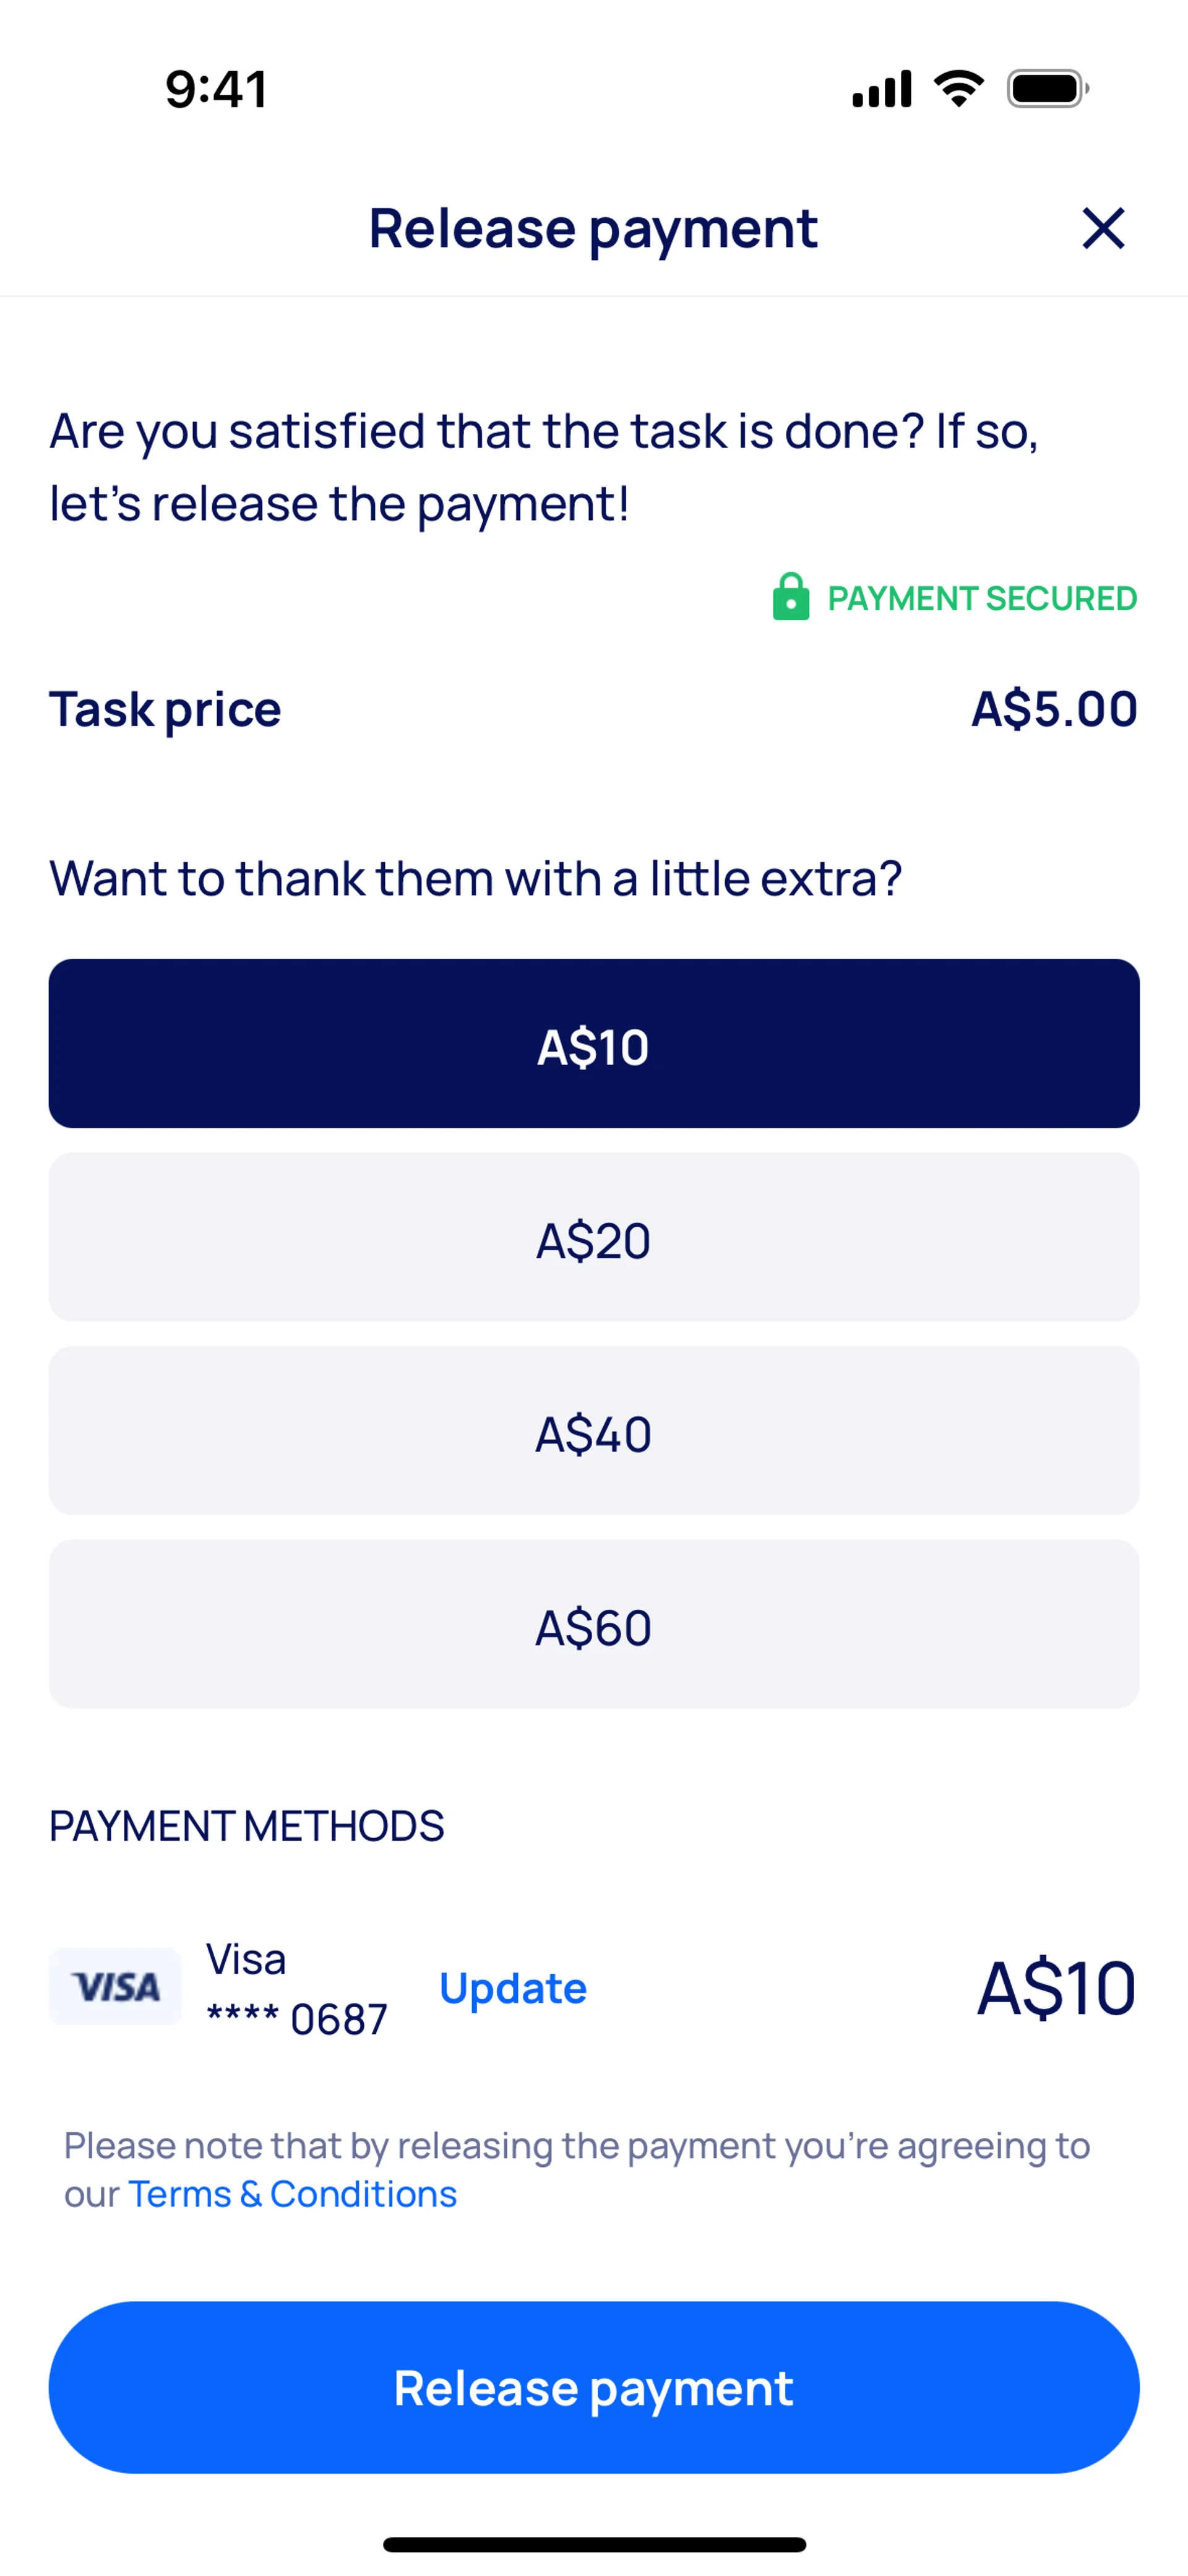Tap the home indicator bar
The height and width of the screenshot is (2576, 1188).
[594, 2544]
